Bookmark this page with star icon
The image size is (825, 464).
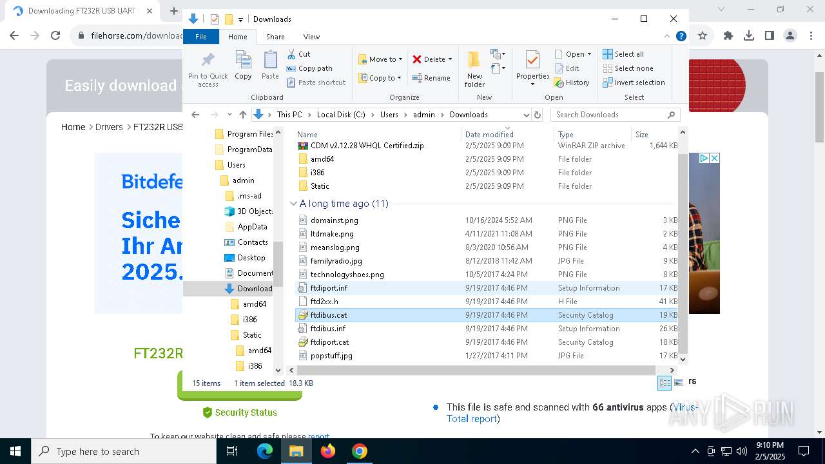pyautogui.click(x=703, y=36)
